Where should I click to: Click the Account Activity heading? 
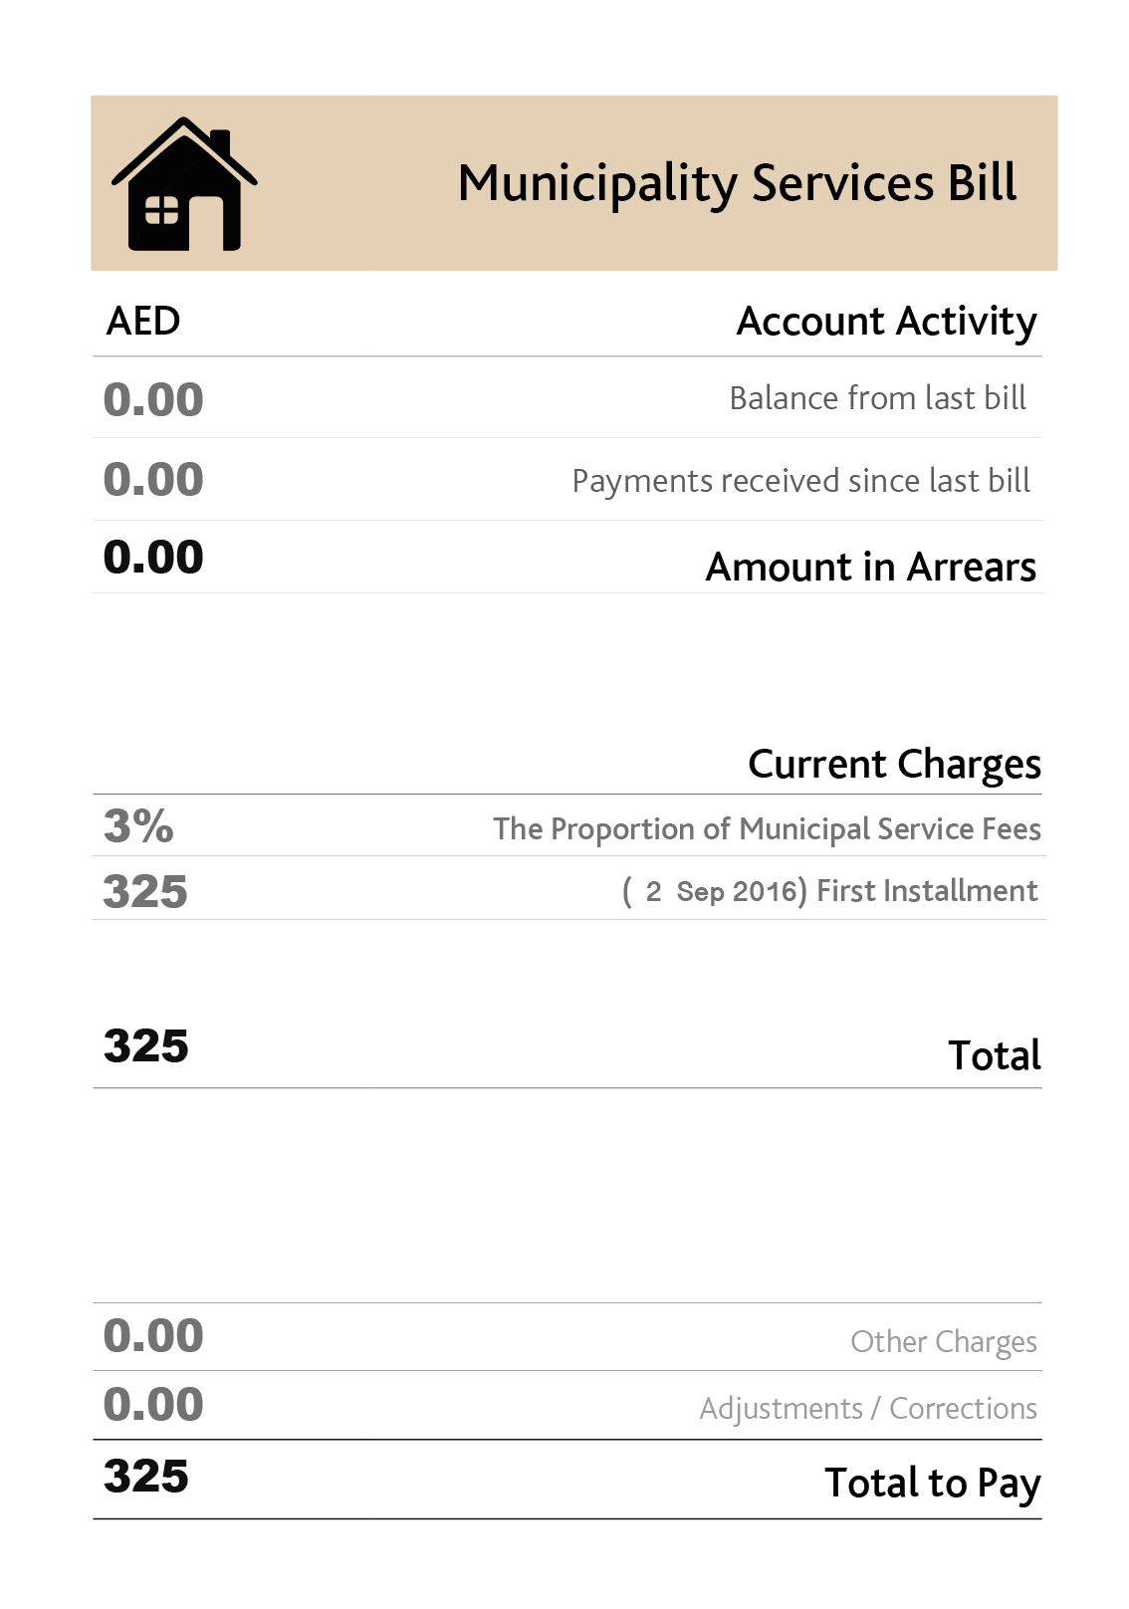click(886, 322)
